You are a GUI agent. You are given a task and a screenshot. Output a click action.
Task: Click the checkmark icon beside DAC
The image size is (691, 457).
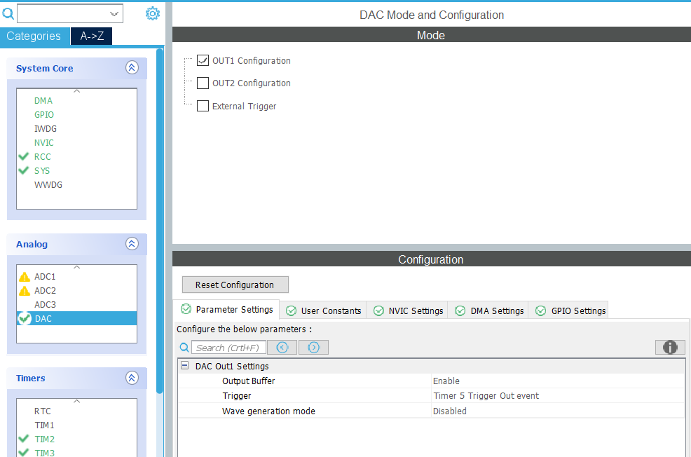[x=25, y=318]
